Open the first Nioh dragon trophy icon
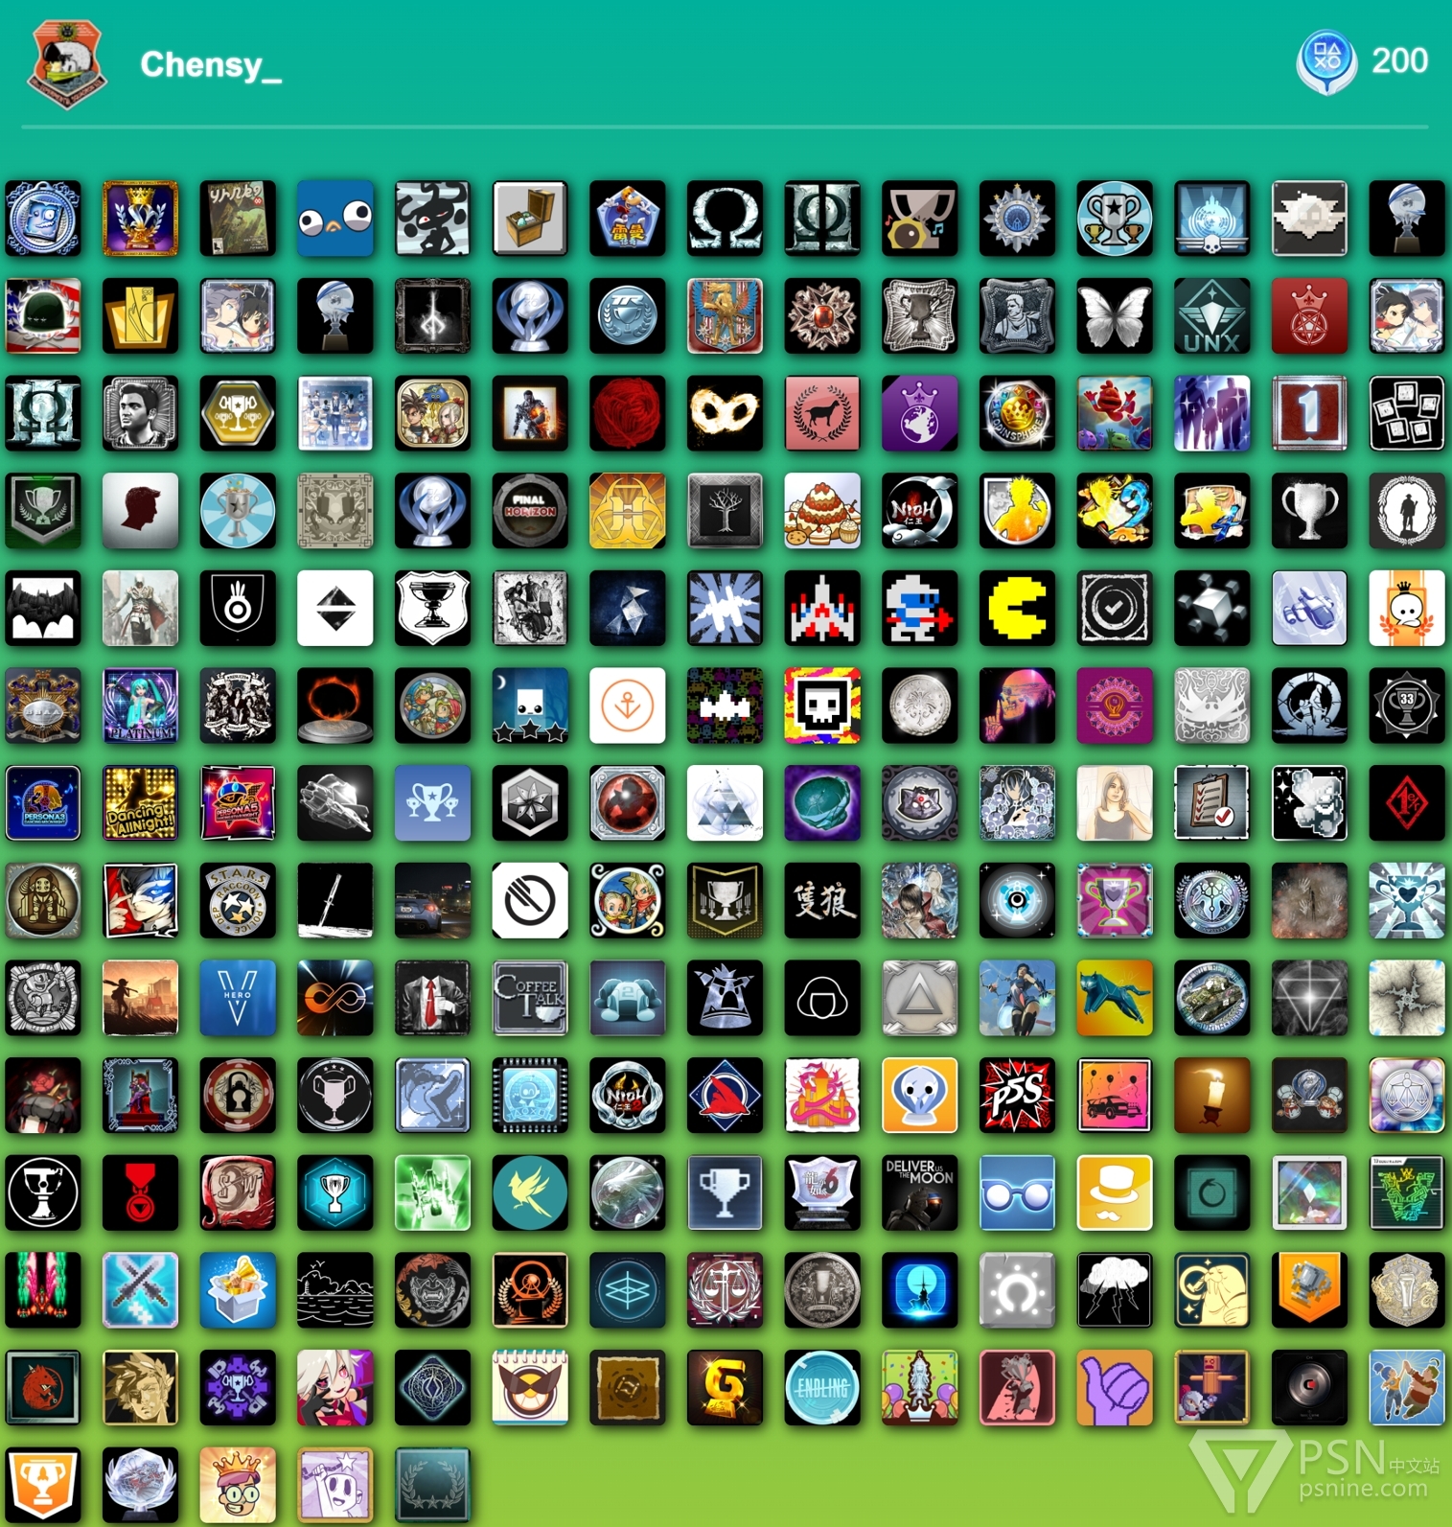Screen dimensions: 1452x1527 [919, 510]
